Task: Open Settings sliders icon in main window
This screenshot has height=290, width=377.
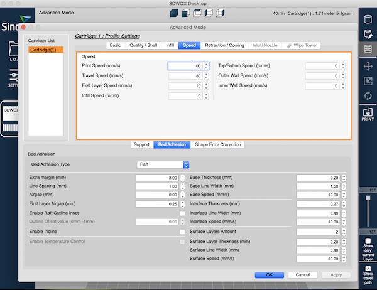Action: tap(13, 78)
